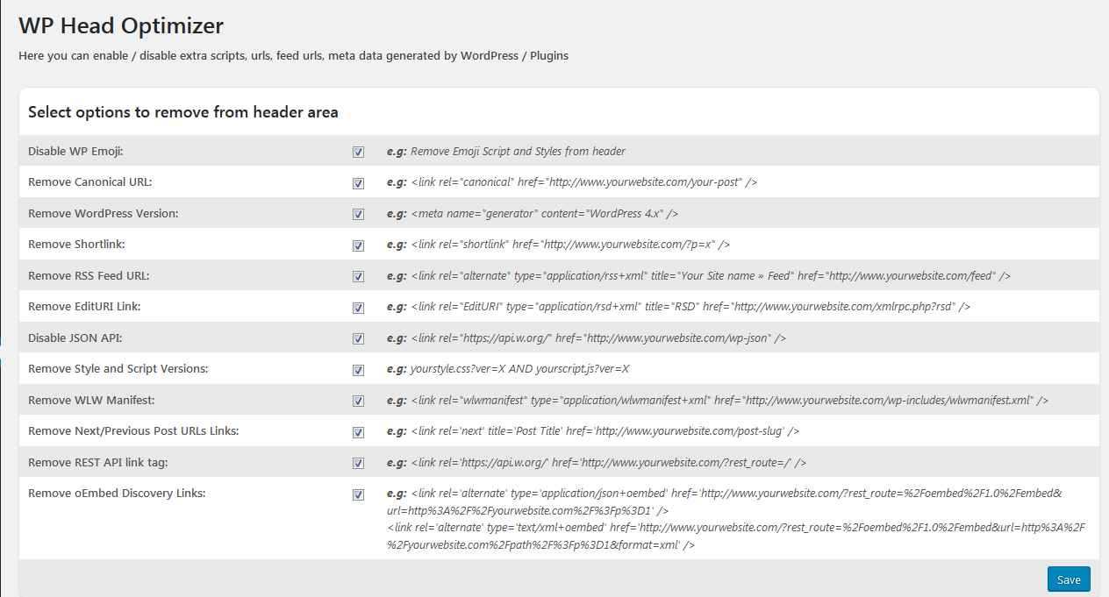Toggle Remove WLW Manifest checkbox
The image size is (1109, 597).
click(358, 401)
